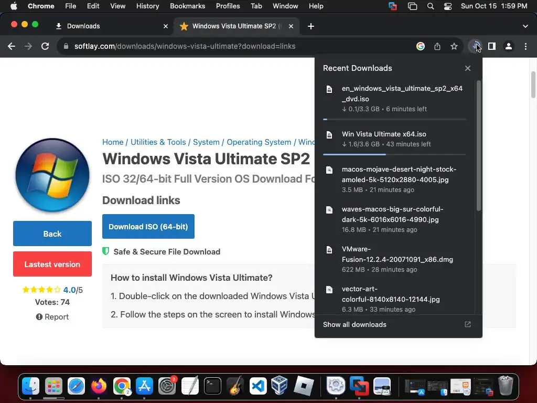Expand the tab search chevron
This screenshot has width=537, height=403.
coord(525,26)
